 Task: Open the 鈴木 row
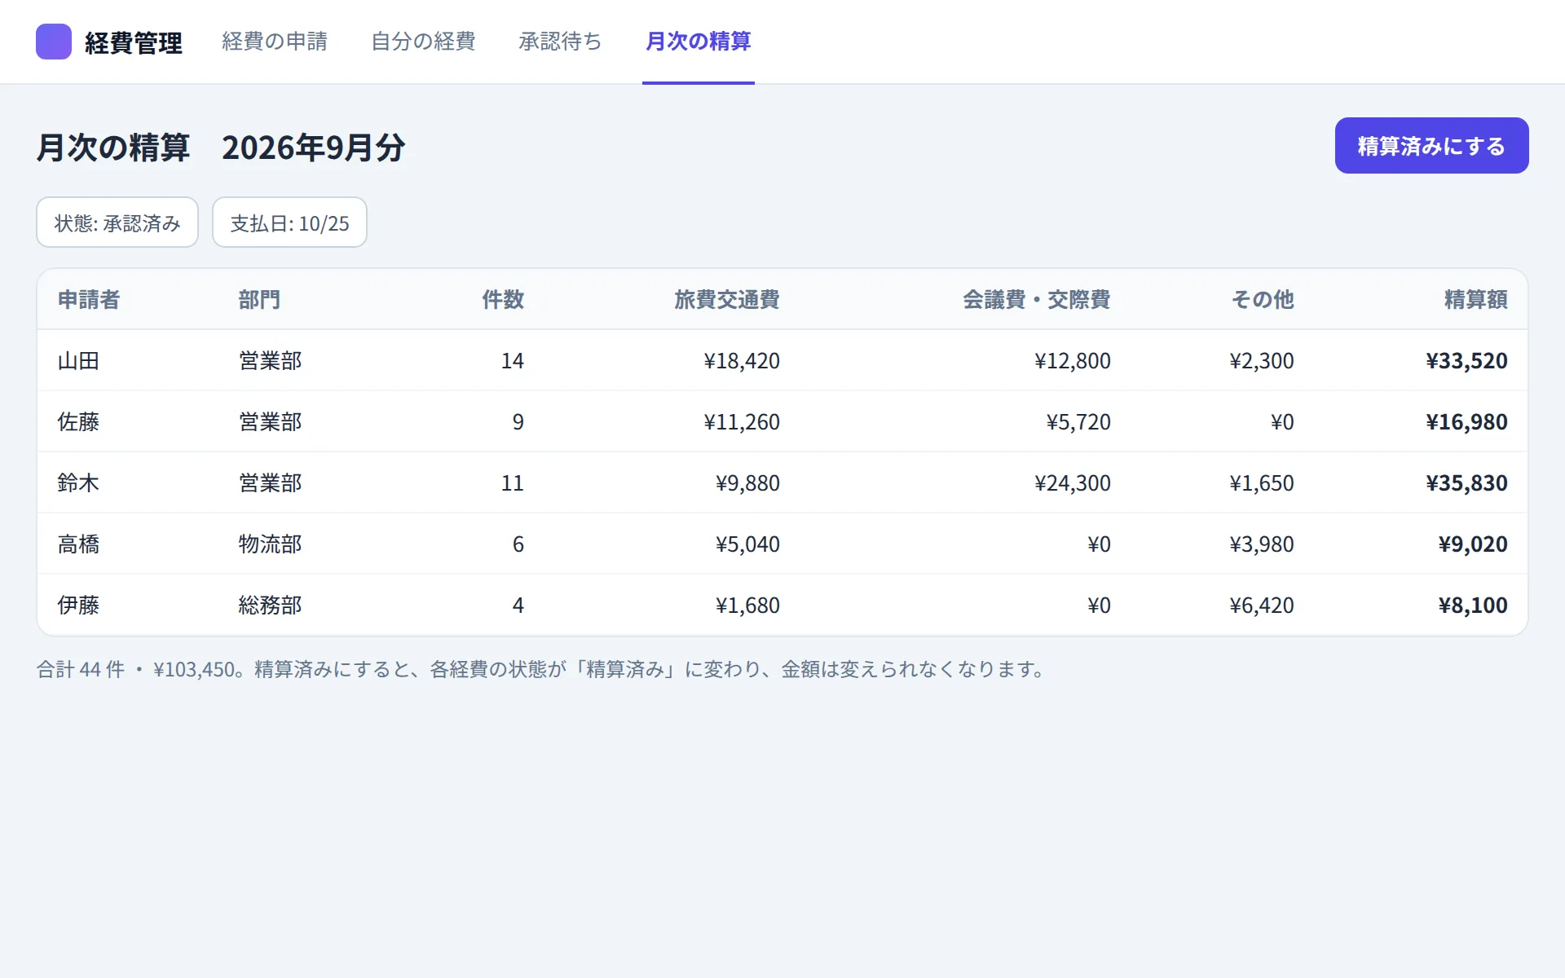tap(782, 482)
